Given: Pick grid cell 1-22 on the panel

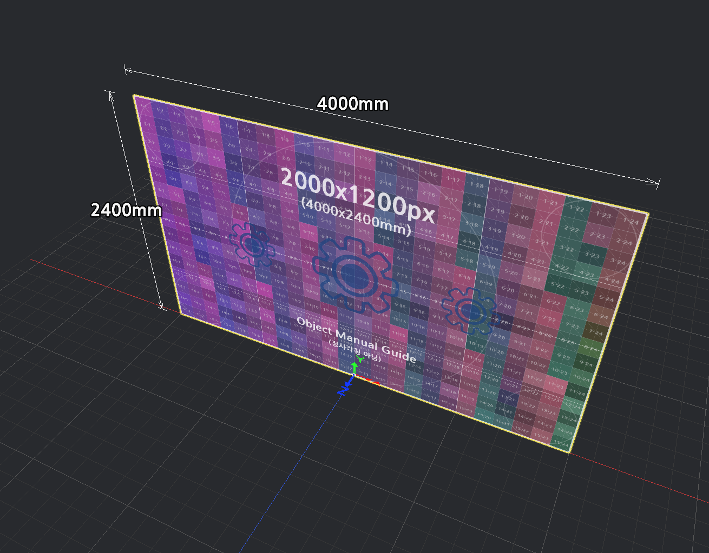Looking at the screenshot, I should tap(576, 208).
